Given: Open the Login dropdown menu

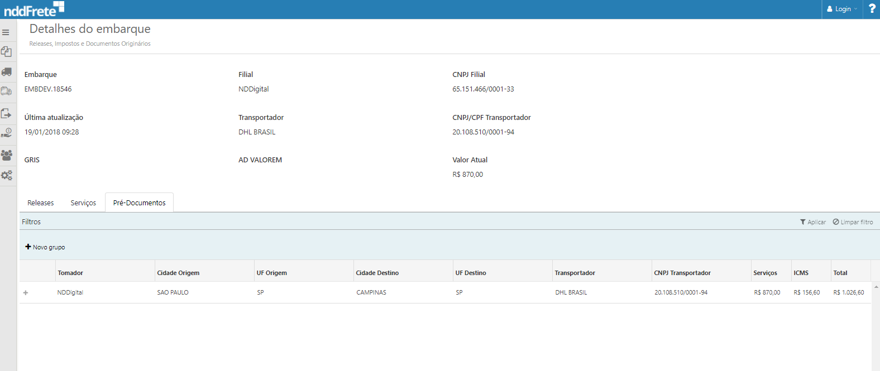Looking at the screenshot, I should [x=842, y=9].
